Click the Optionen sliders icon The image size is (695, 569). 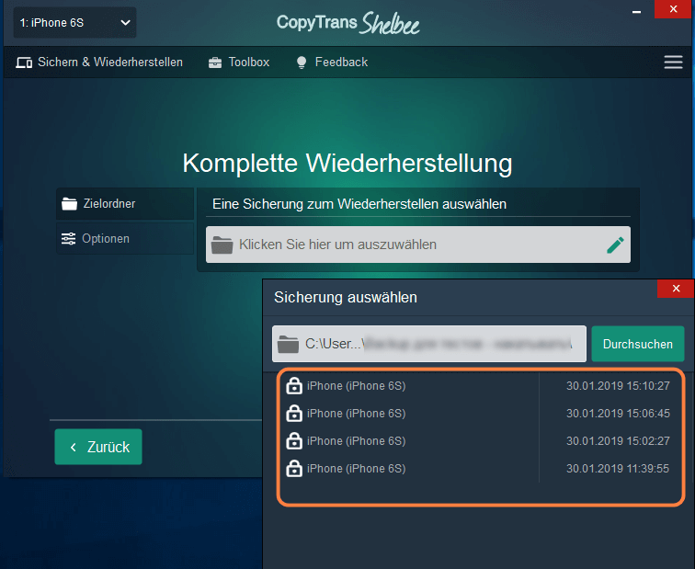click(x=68, y=238)
